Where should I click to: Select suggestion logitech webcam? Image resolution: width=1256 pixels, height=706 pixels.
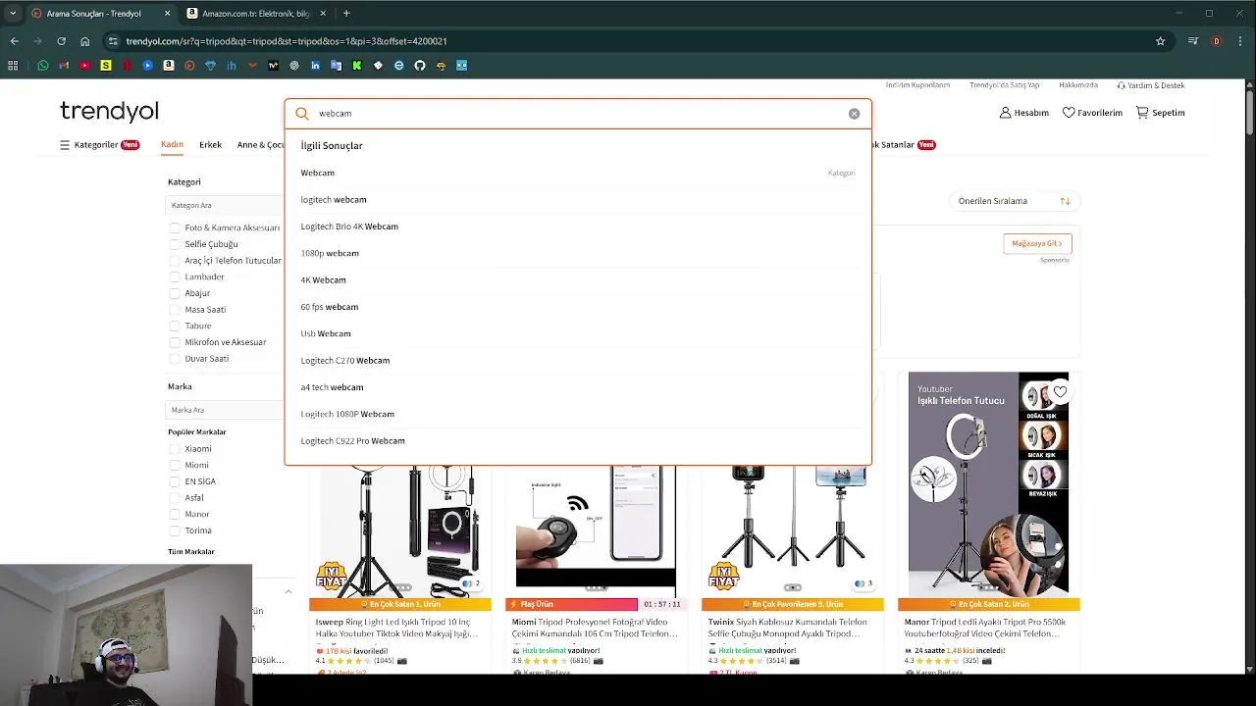click(x=578, y=199)
